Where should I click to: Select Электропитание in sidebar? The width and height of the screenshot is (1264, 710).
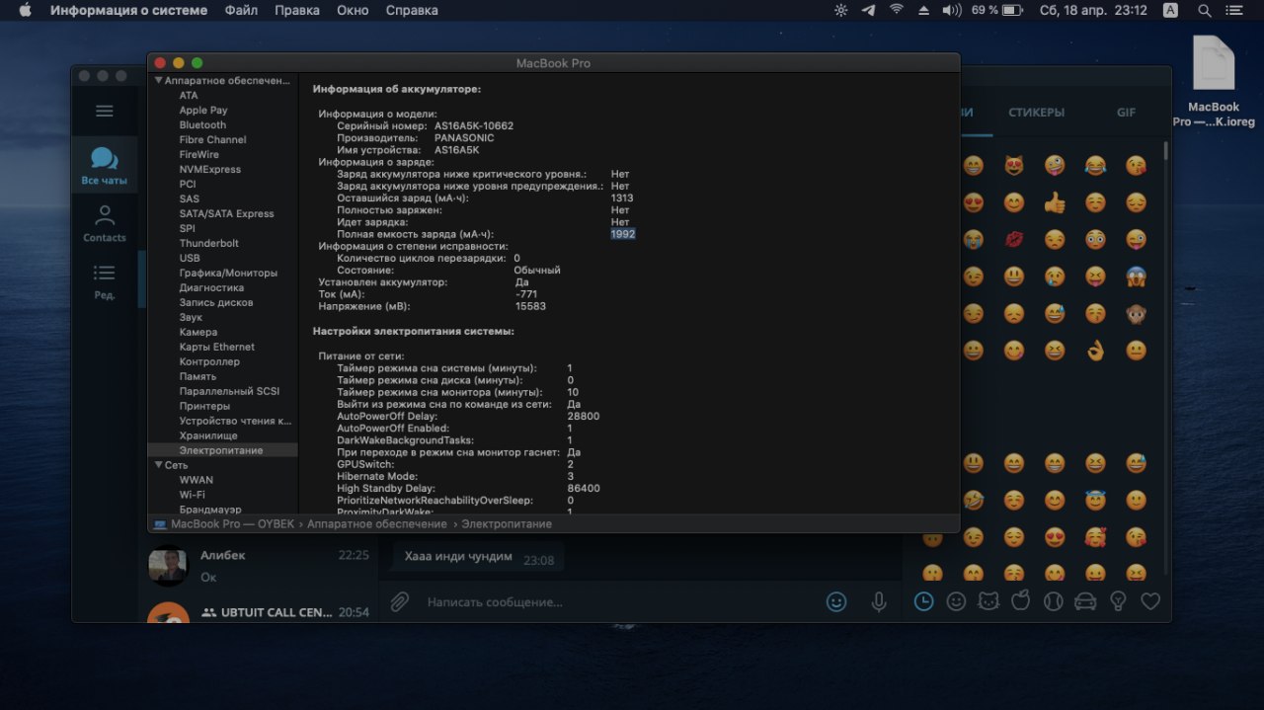click(x=221, y=450)
